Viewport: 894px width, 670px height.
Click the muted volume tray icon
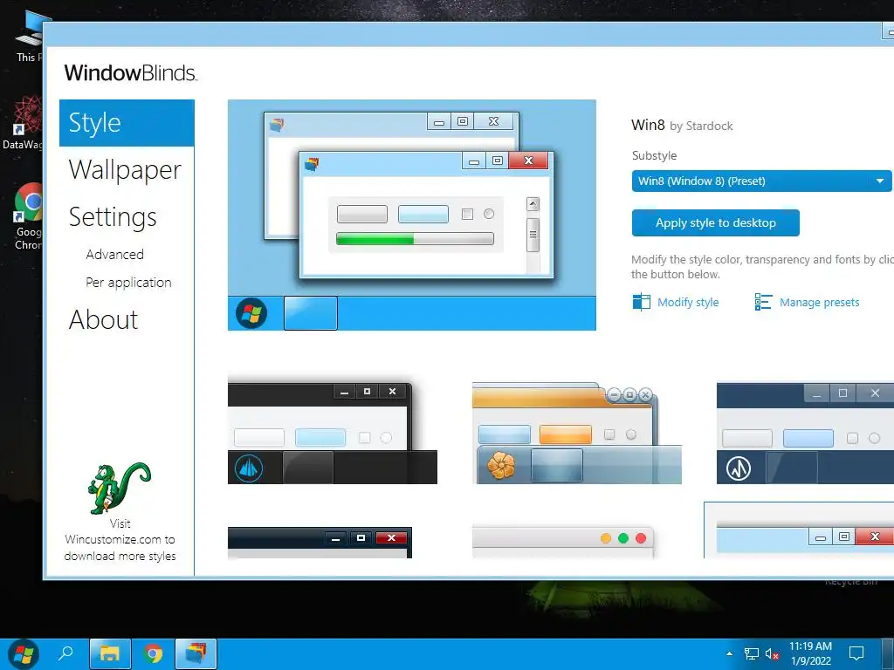point(772,654)
